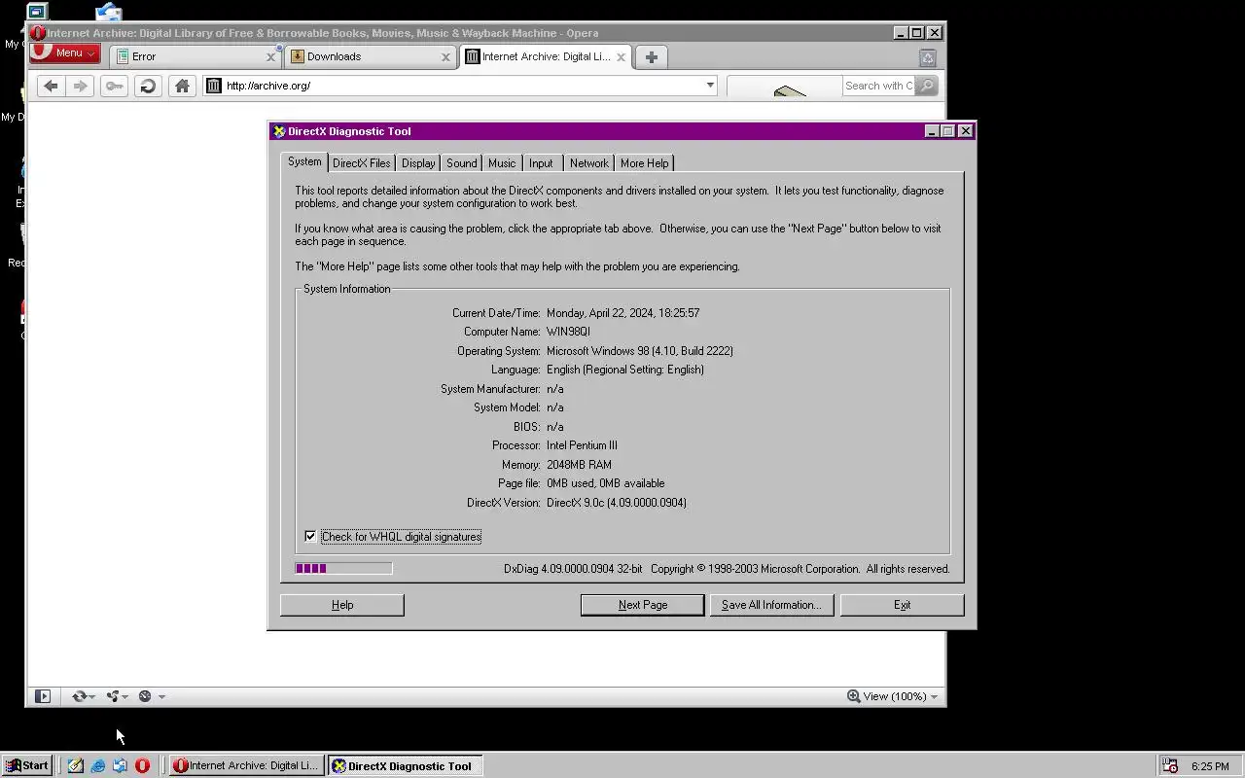Click the Exit button

903,605
